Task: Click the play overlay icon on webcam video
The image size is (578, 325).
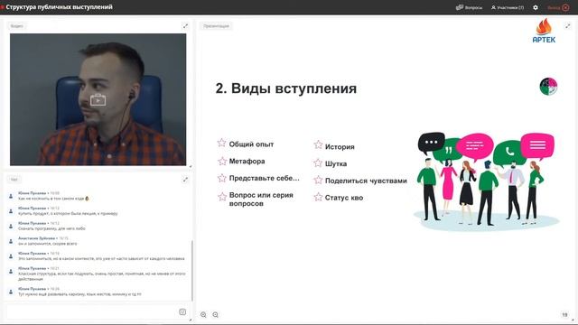Action: pyautogui.click(x=98, y=100)
